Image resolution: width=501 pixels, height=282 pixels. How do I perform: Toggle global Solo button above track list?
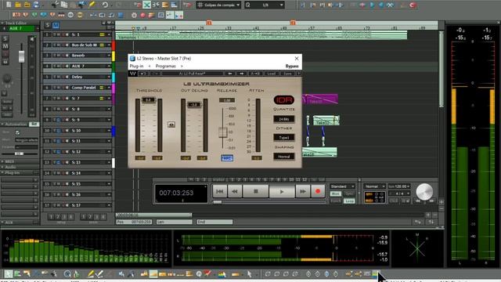click(48, 25)
